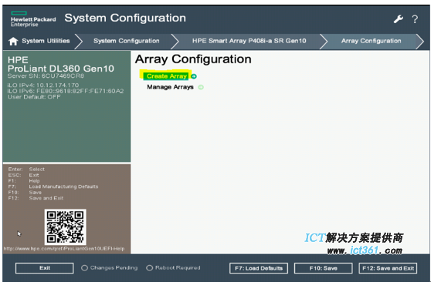Open help via question mark icon
This screenshot has width=431, height=282.
point(415,19)
